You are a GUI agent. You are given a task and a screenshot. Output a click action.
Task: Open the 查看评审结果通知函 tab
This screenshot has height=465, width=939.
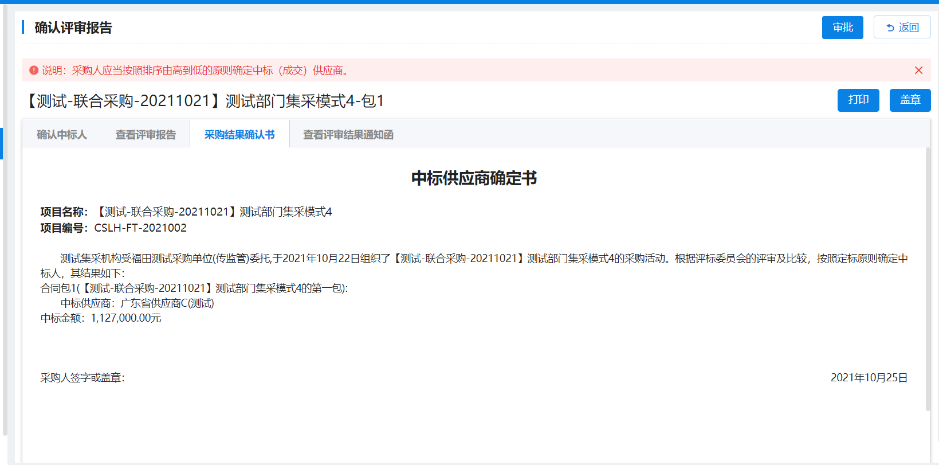point(348,135)
